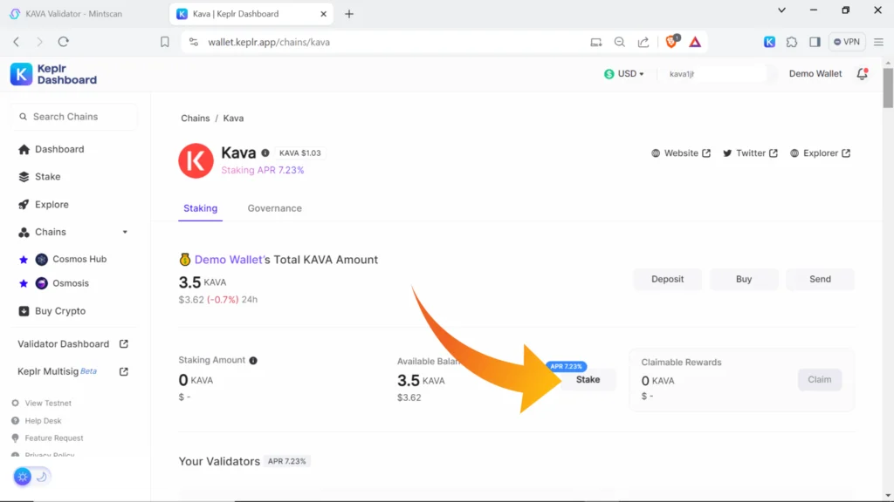This screenshot has width=894, height=502.
Task: Open the Demo Wallet account menu
Action: click(815, 74)
